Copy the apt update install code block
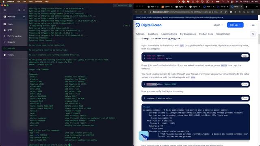The width and height of the screenshot is (260, 146). pos(245,56)
